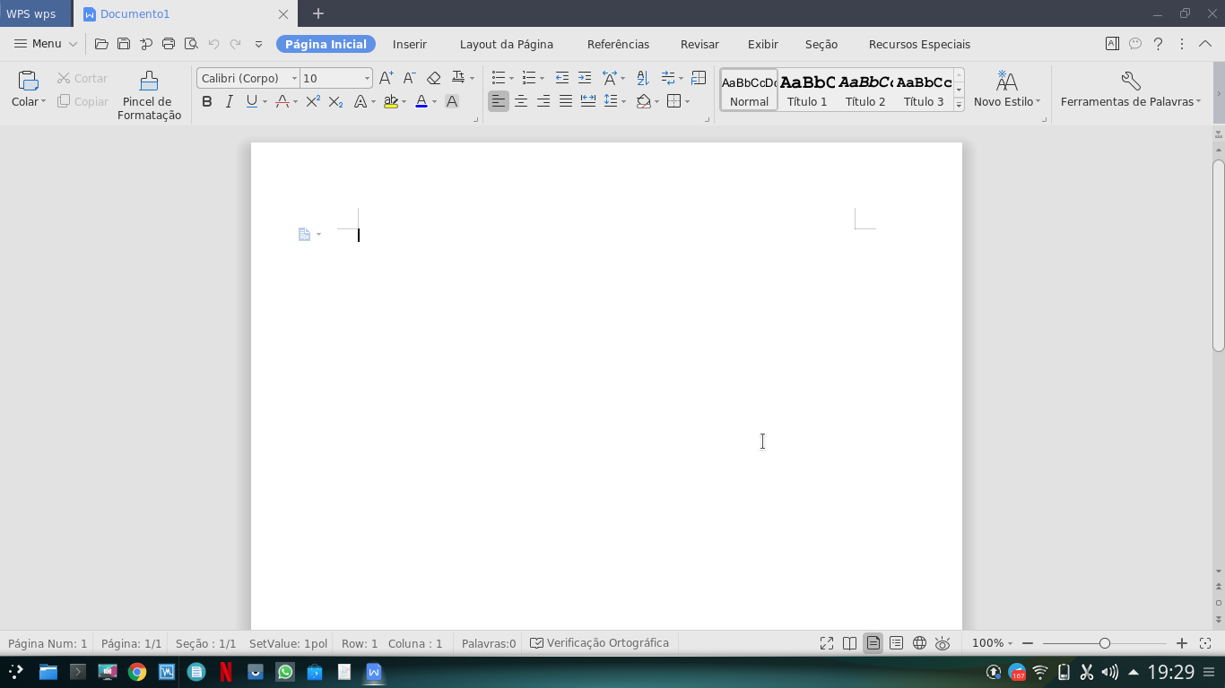Open a new document tab with plus
The width and height of the screenshot is (1225, 688).
pyautogui.click(x=318, y=13)
